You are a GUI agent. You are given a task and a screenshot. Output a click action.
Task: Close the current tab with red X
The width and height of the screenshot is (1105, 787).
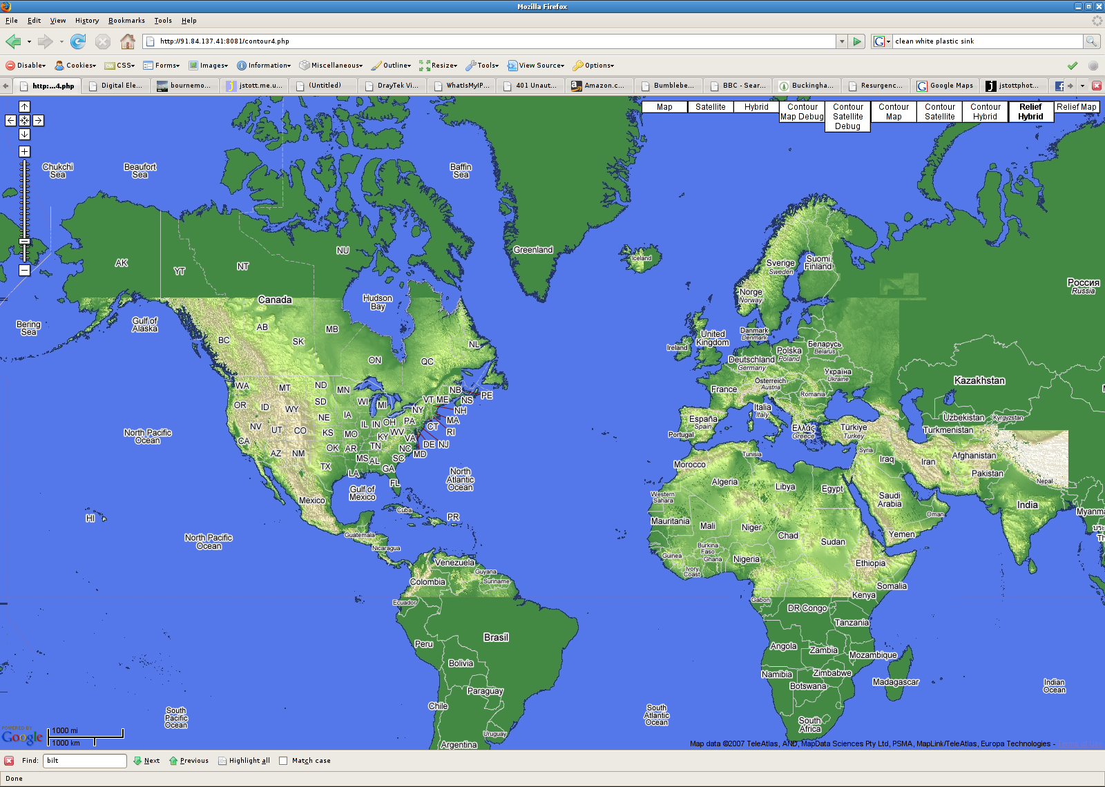coord(1096,86)
